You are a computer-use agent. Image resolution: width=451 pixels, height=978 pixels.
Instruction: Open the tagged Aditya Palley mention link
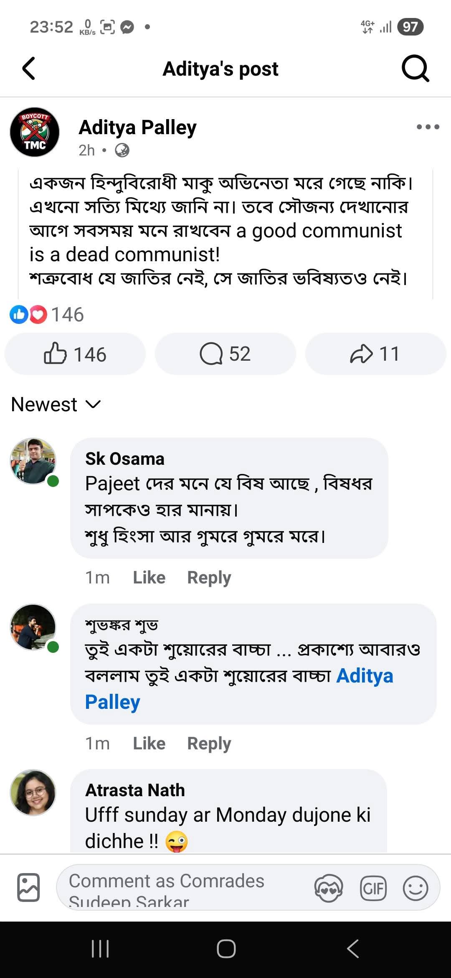(x=364, y=676)
